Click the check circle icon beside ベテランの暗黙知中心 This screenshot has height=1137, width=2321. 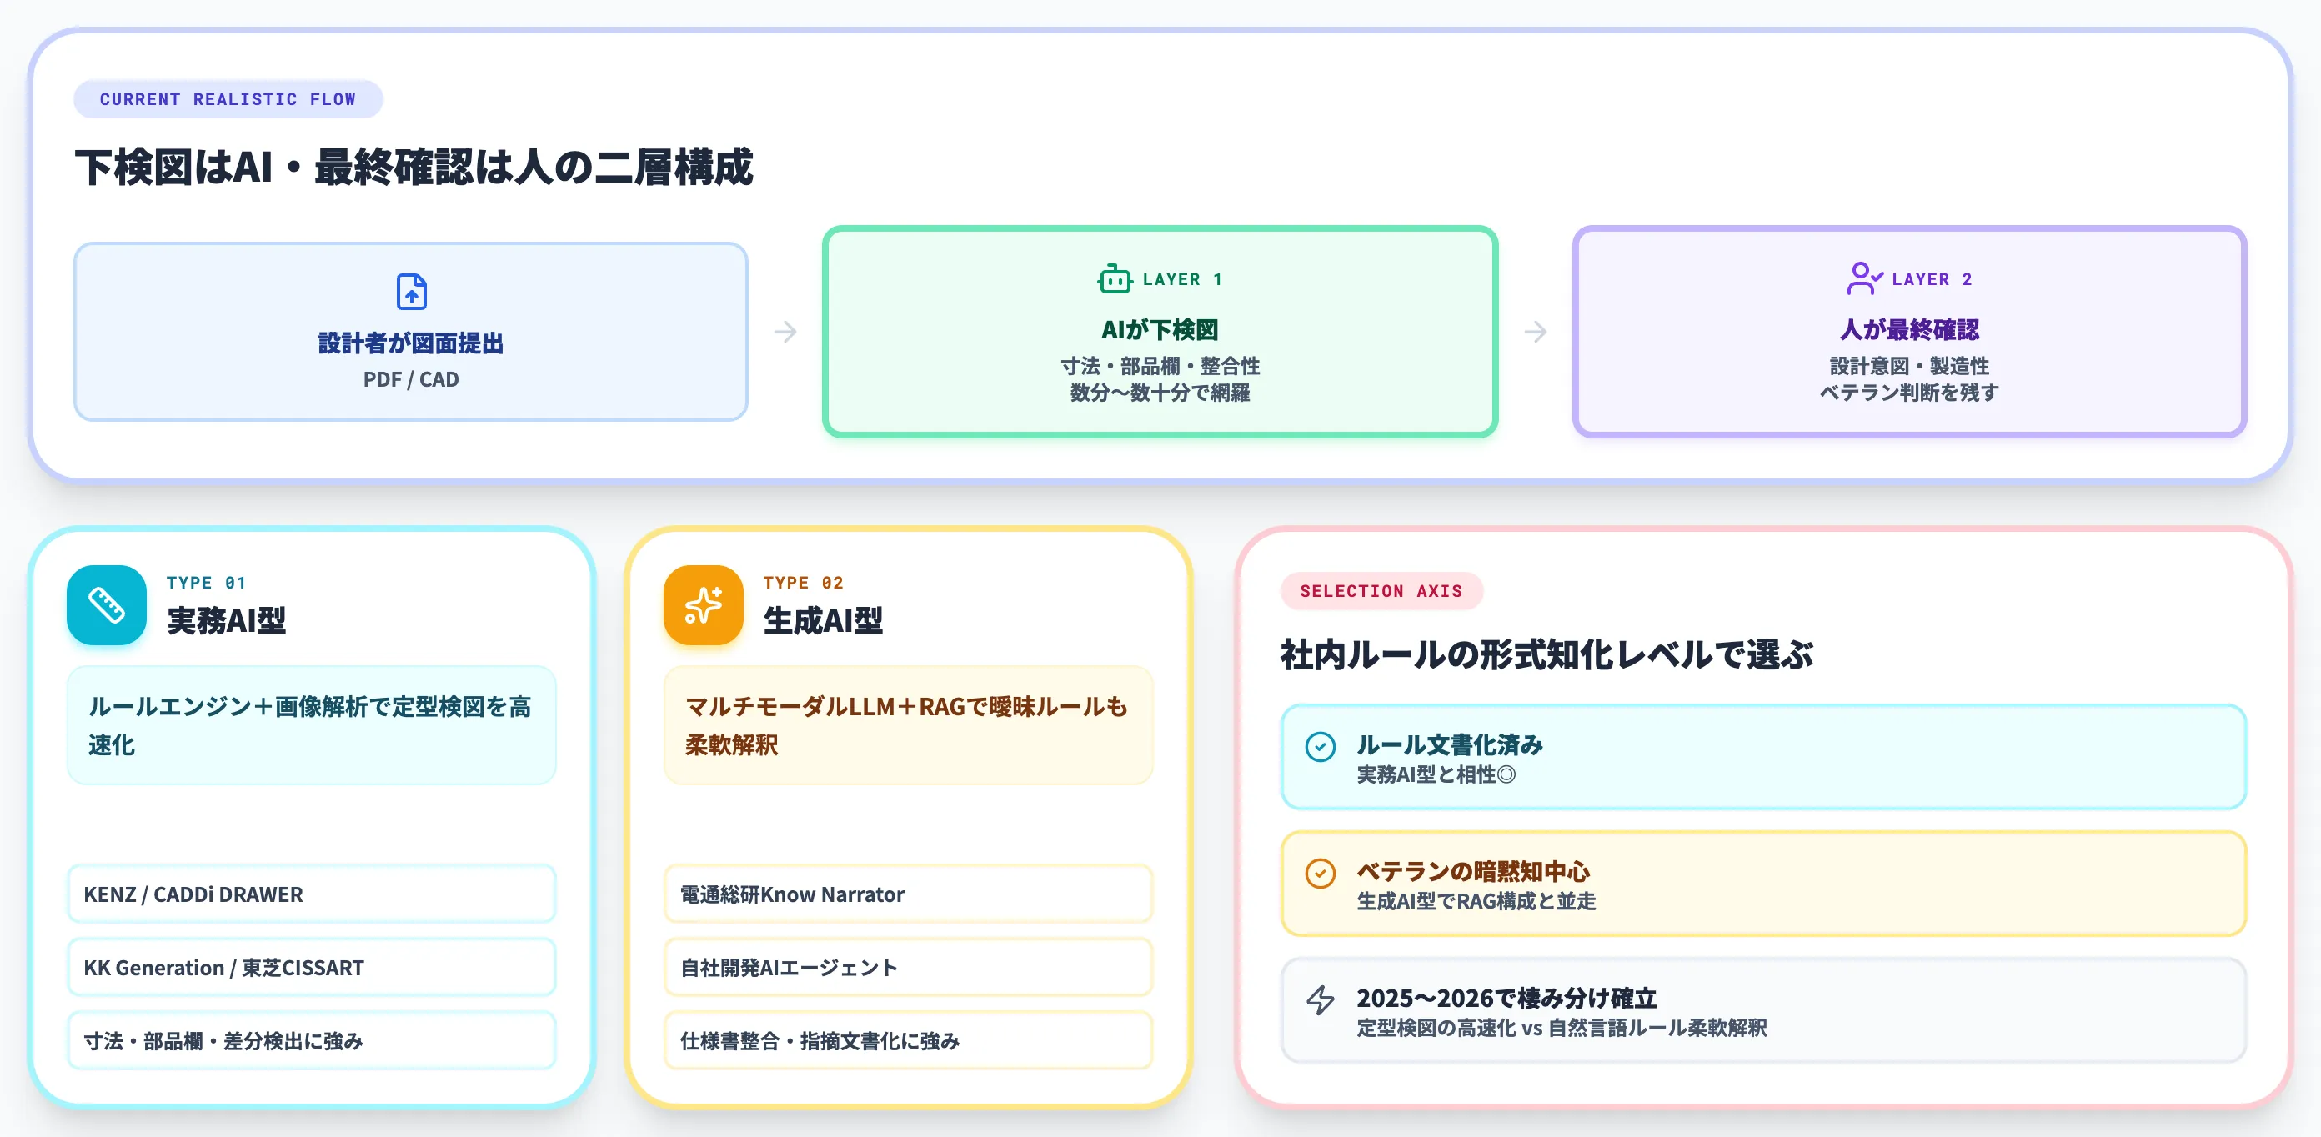pos(1320,873)
